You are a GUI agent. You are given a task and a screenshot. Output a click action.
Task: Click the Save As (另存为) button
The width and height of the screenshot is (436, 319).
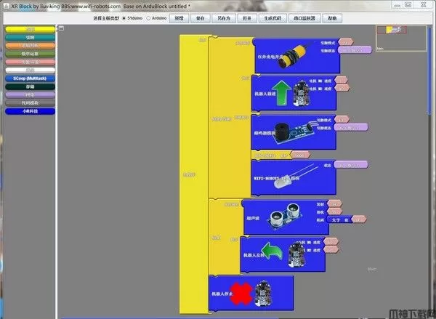coord(224,18)
